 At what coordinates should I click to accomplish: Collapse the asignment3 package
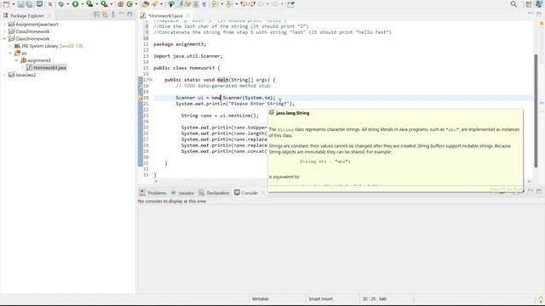(x=16, y=60)
